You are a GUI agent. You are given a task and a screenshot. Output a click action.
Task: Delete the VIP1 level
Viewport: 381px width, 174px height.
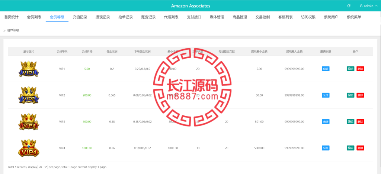pos(360,69)
